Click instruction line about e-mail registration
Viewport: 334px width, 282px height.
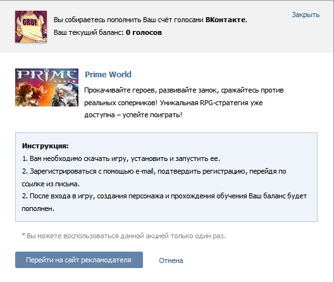[x=154, y=177]
